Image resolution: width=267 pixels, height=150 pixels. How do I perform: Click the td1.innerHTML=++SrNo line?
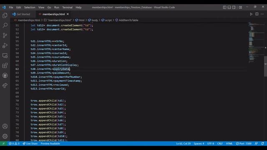(x=47, y=41)
